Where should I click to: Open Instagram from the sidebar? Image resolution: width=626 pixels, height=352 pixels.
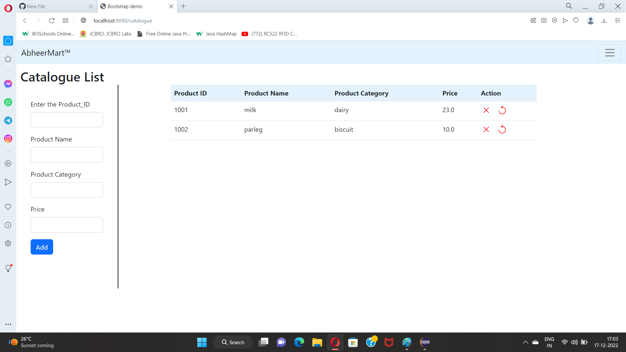tap(8, 139)
